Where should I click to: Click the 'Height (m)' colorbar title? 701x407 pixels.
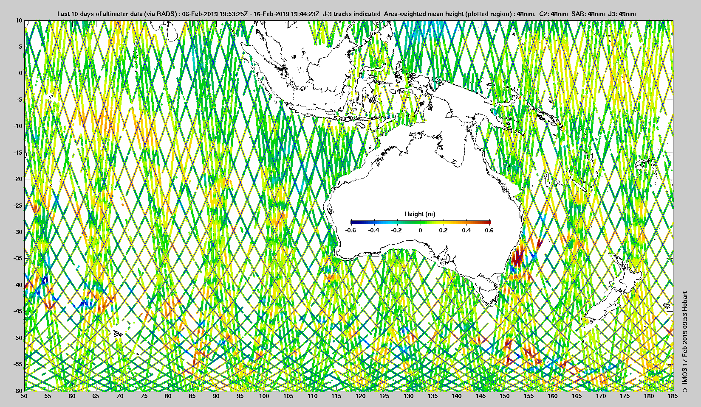[420, 214]
